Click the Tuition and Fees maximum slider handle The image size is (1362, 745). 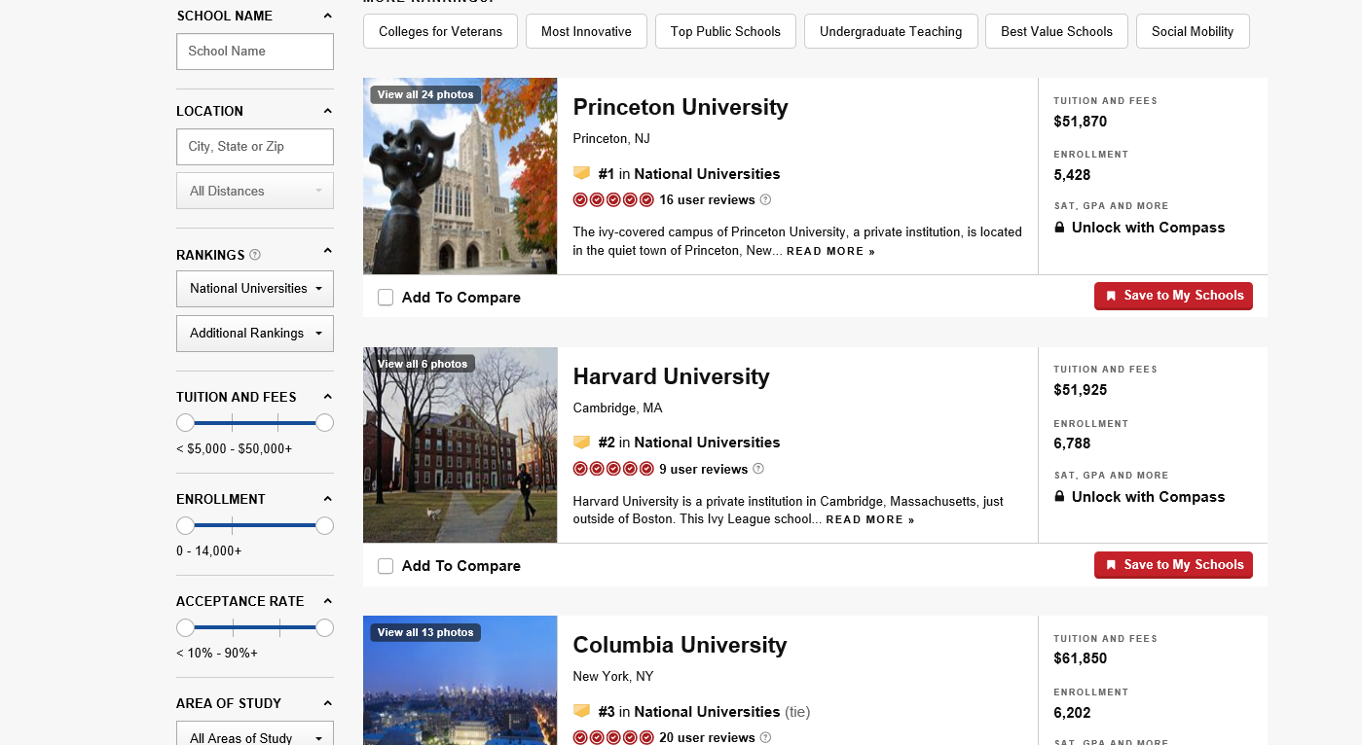(x=325, y=423)
